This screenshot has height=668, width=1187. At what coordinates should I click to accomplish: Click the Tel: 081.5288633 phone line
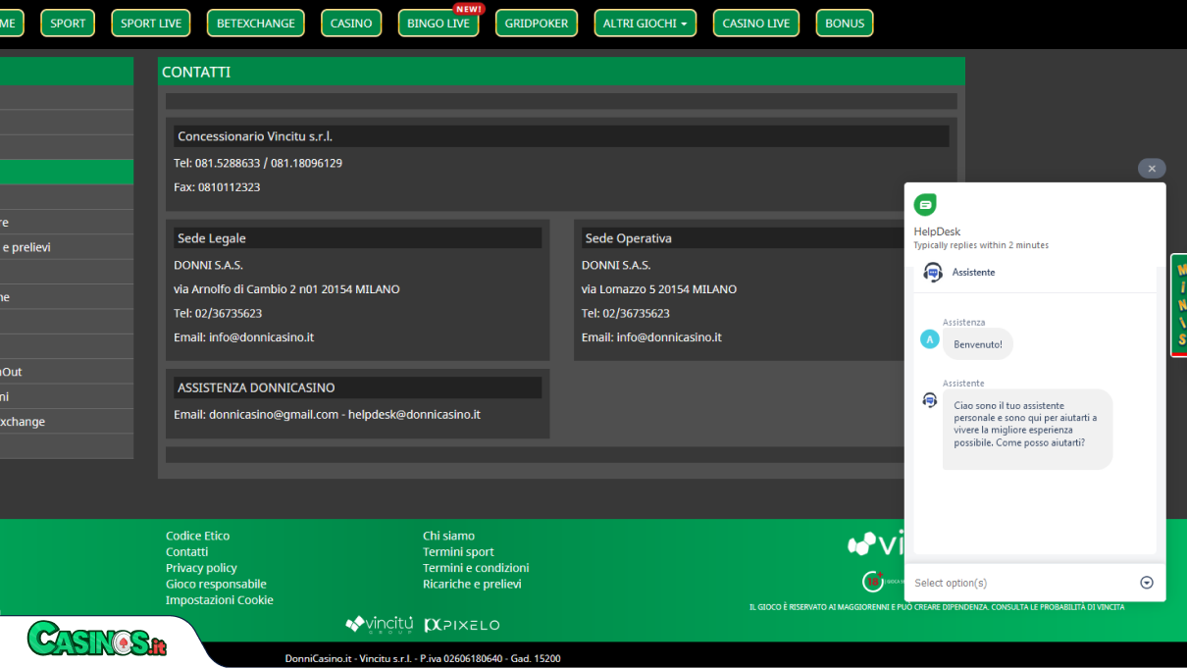coord(258,163)
